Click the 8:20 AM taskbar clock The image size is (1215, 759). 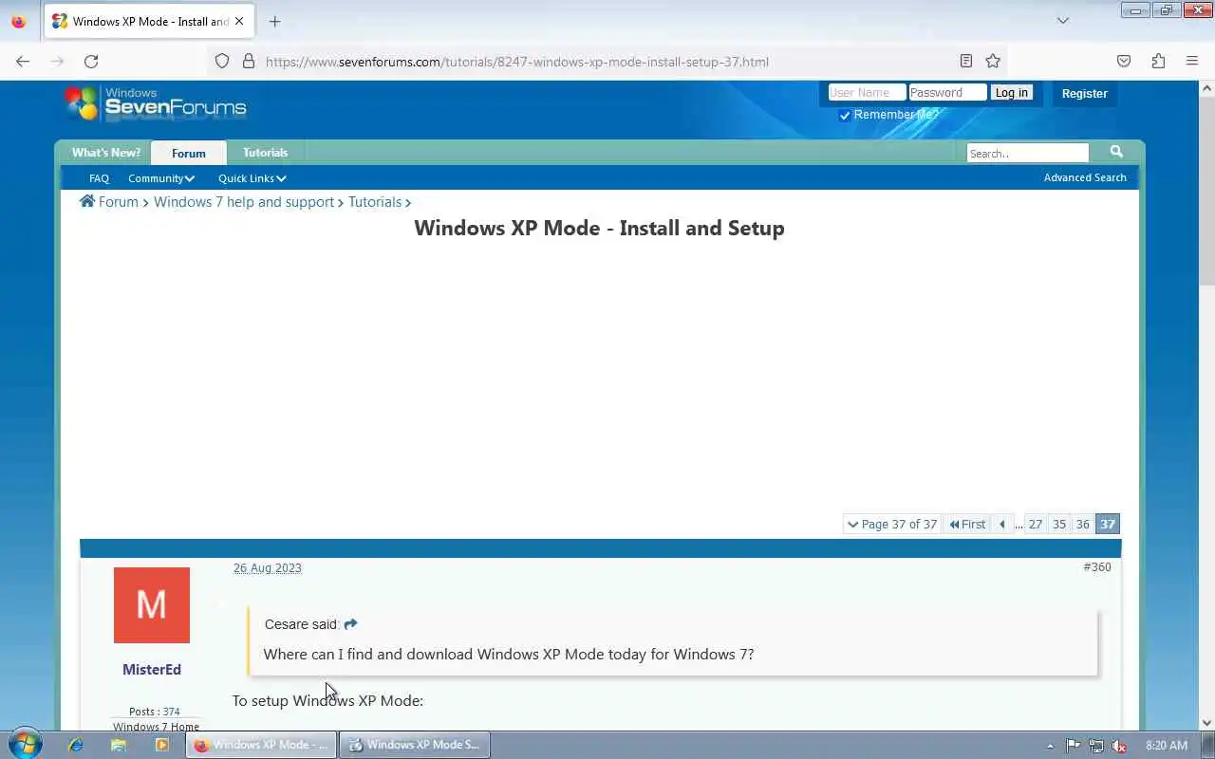click(1167, 746)
